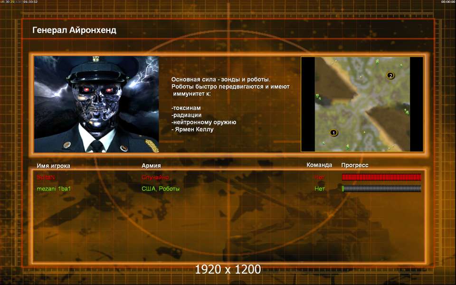Click the army value "Случайно"
This screenshot has width=456, height=285.
[155, 177]
